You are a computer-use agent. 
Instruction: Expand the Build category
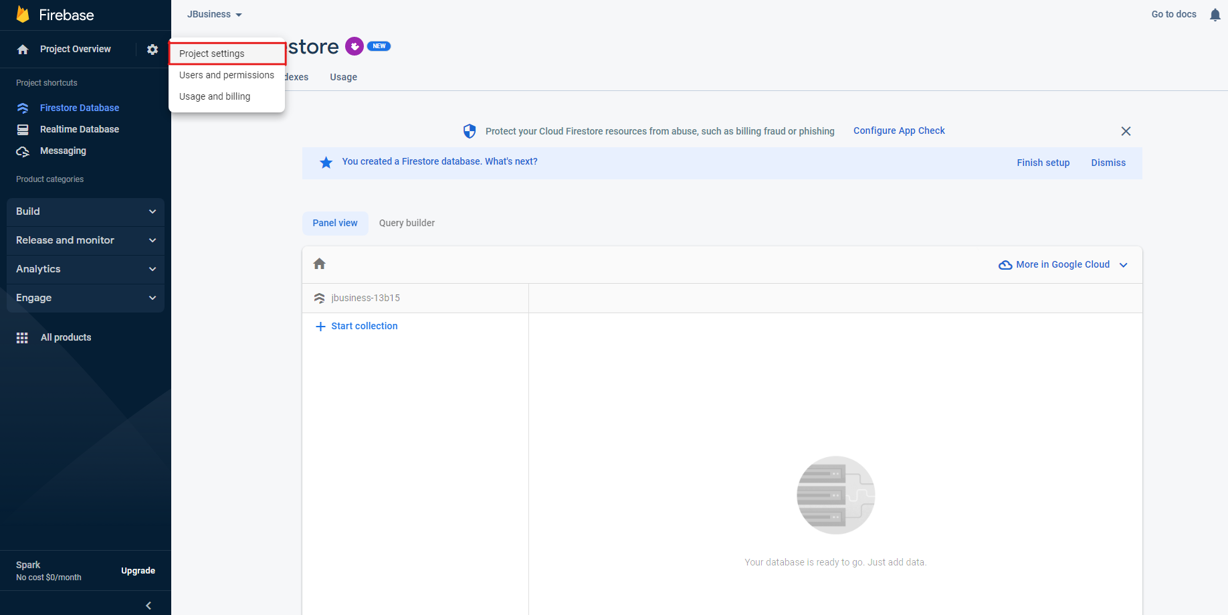point(85,211)
